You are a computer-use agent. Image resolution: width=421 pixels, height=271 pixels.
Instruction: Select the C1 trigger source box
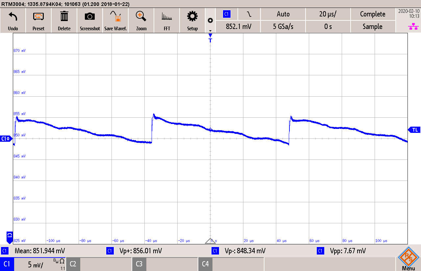[x=226, y=14]
